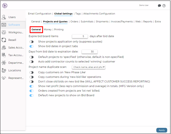Open the Representatives sidebar label

tap(16, 78)
